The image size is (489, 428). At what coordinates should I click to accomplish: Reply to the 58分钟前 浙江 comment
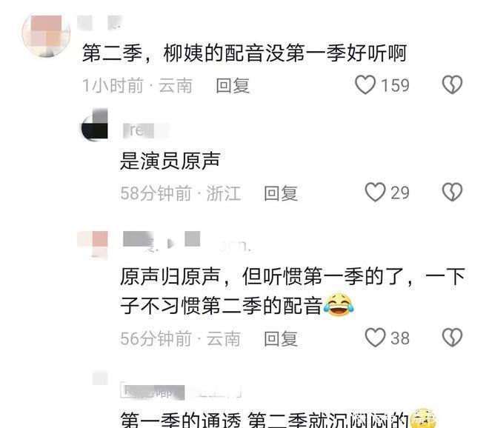click(x=281, y=193)
